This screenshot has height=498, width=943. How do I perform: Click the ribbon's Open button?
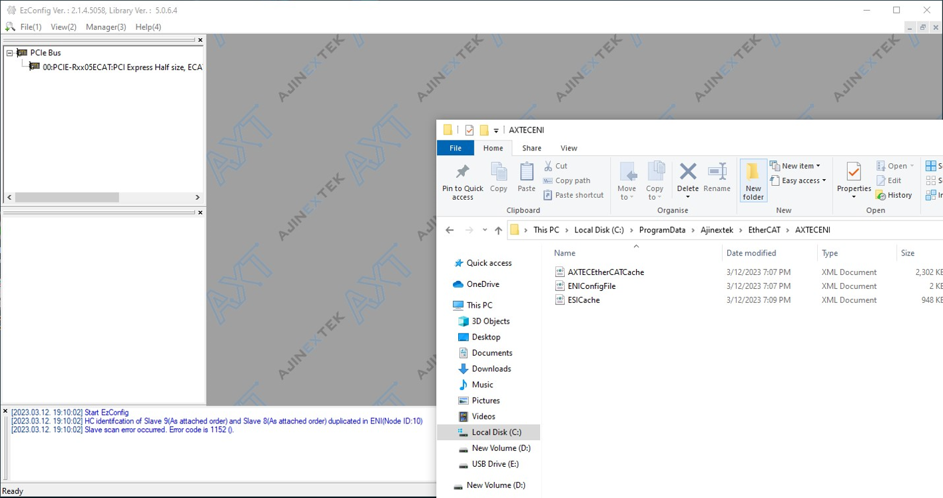[896, 166]
